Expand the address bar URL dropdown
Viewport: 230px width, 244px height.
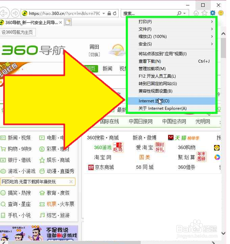pyautogui.click(x=104, y=13)
